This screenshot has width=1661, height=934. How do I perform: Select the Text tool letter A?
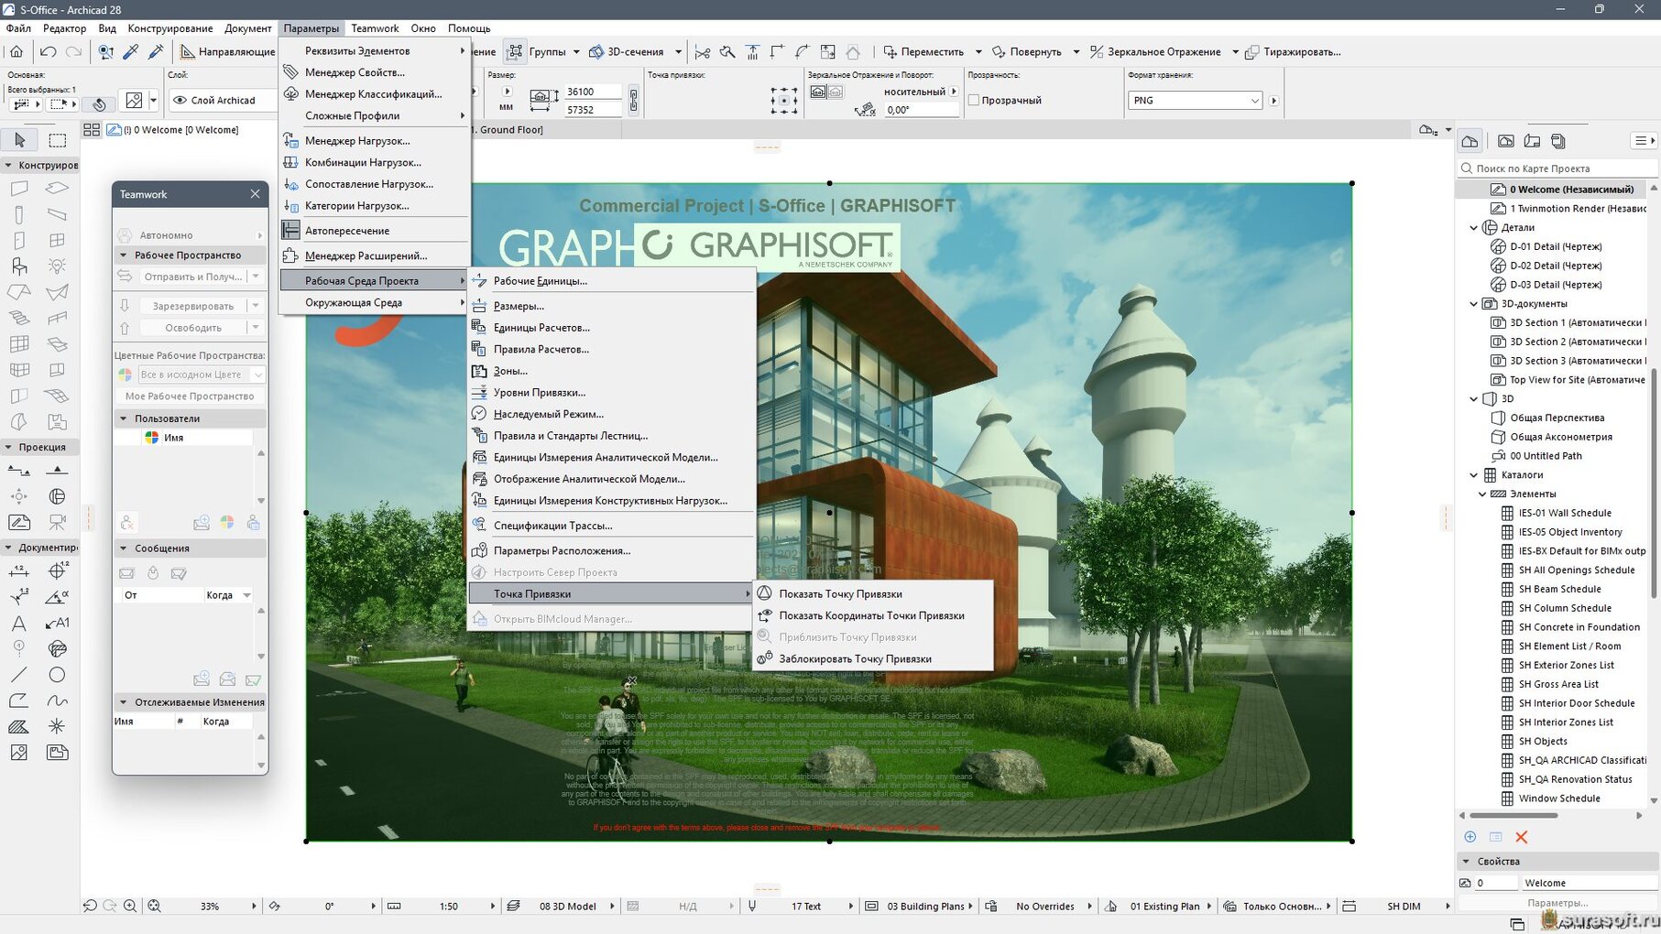(x=18, y=624)
